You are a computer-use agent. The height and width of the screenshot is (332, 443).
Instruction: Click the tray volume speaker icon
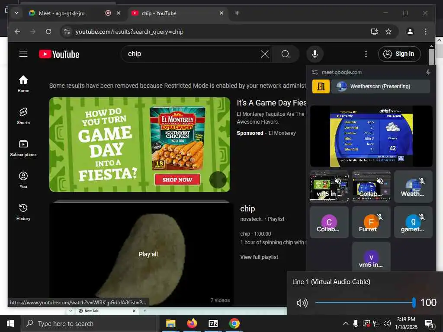pos(387,323)
